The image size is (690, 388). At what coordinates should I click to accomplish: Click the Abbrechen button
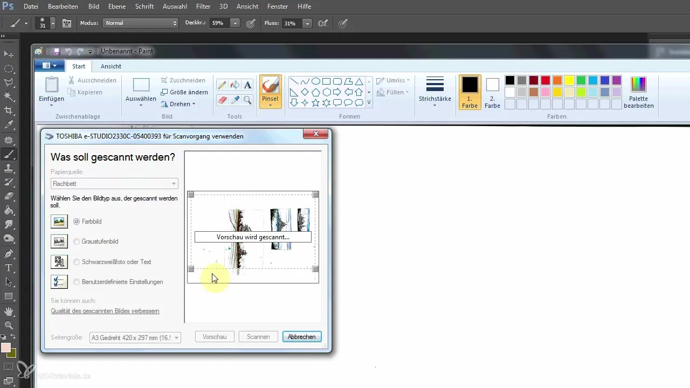coord(302,337)
